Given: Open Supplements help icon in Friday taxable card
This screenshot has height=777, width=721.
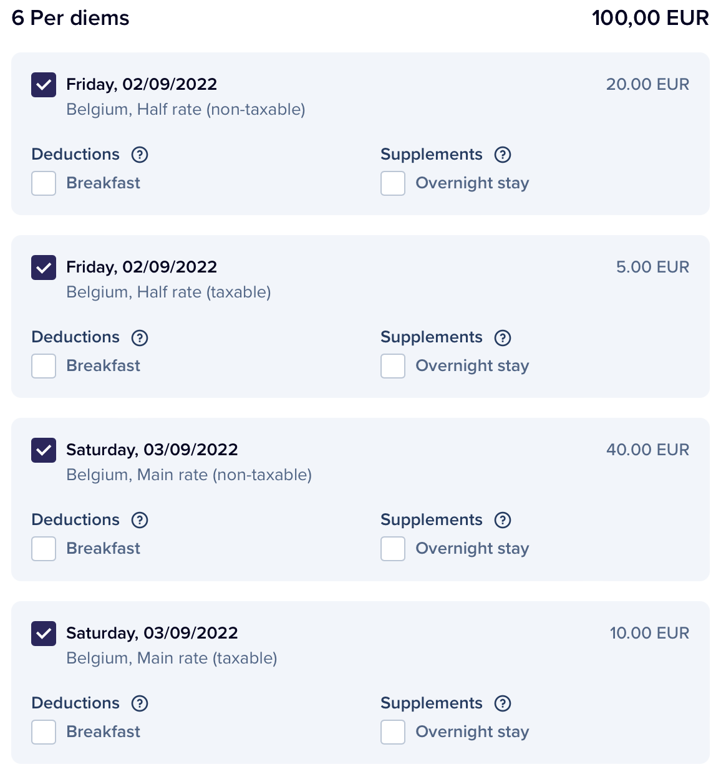Looking at the screenshot, I should (x=503, y=337).
